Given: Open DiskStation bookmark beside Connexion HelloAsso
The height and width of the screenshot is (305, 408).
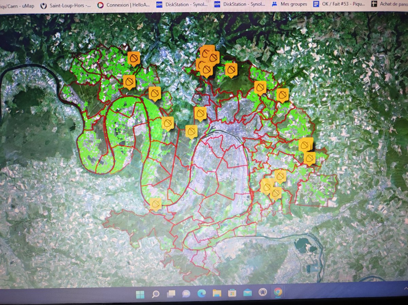Looking at the screenshot, I should click(x=182, y=5).
